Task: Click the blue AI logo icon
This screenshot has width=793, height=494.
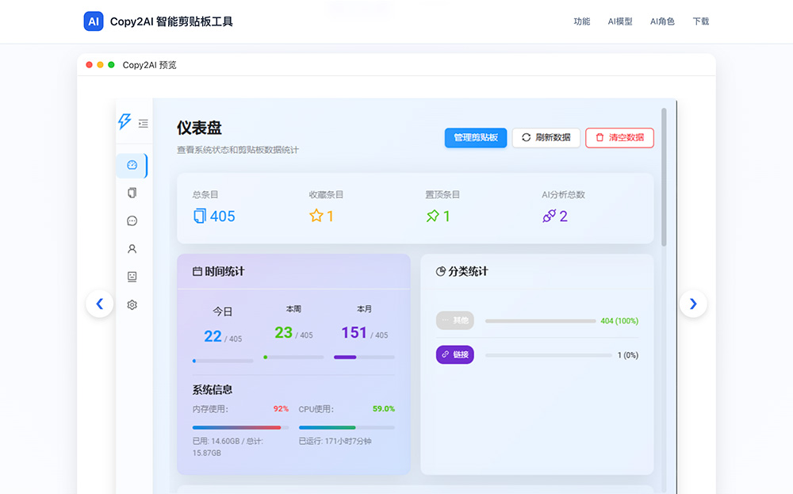Action: (x=94, y=21)
